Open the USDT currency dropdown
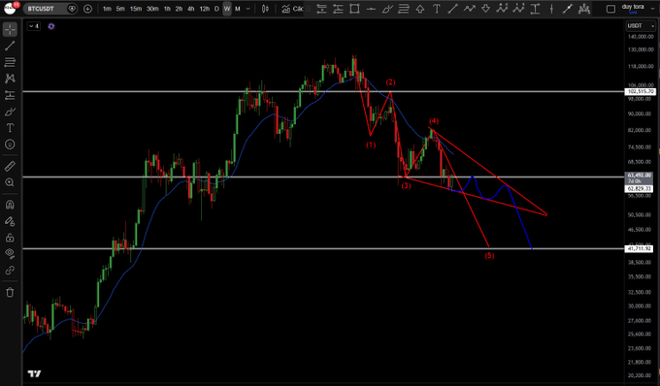 (641, 26)
